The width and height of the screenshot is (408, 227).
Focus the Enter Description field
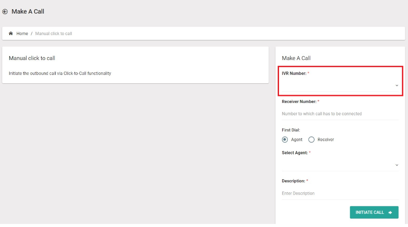(340, 193)
